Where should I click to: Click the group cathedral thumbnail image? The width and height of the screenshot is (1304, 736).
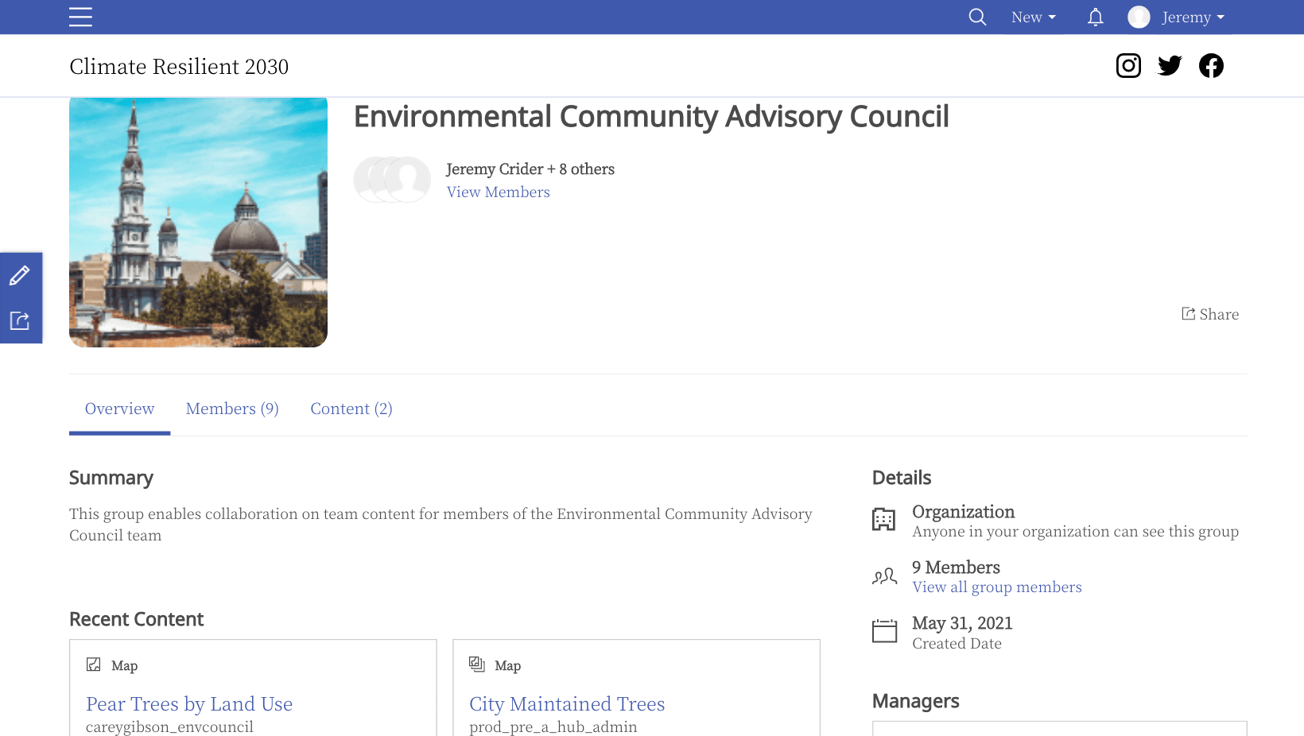(198, 222)
